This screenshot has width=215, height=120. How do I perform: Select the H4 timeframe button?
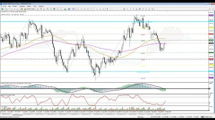(x=94, y=9)
